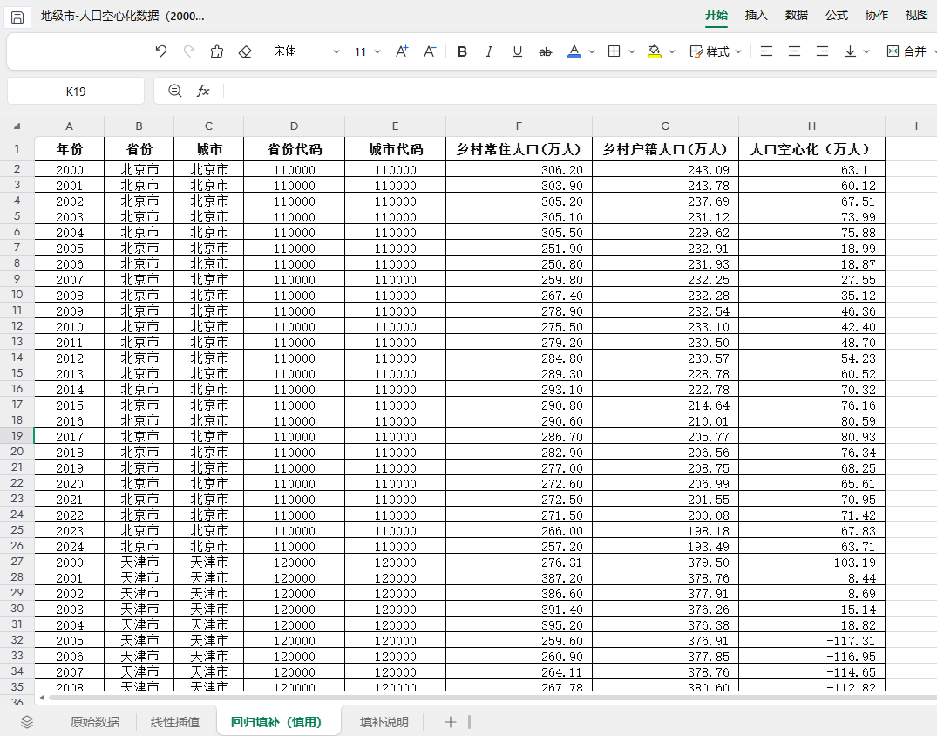Select column H header

pyautogui.click(x=811, y=126)
